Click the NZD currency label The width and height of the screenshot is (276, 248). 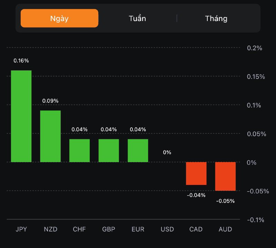point(50,229)
